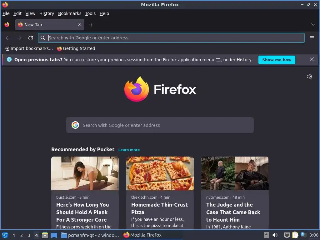Go forward one page arrow

point(19,38)
